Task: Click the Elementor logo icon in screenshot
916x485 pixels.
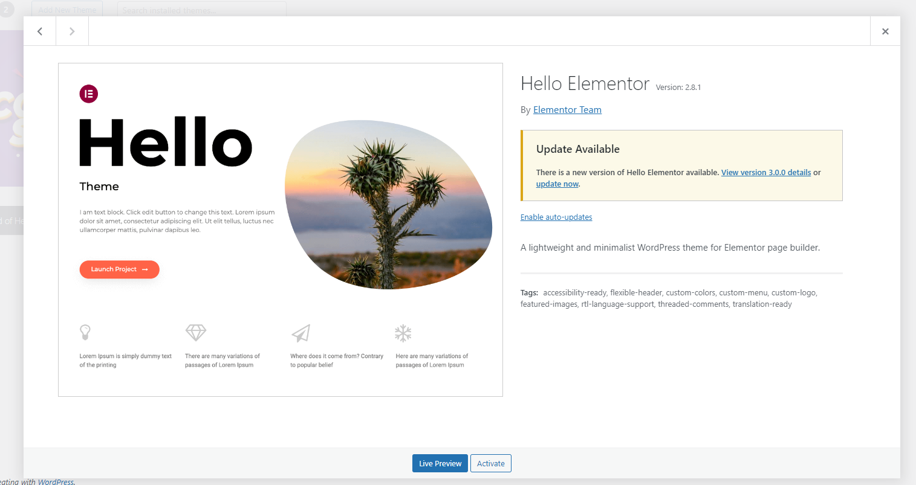Action: click(x=89, y=94)
